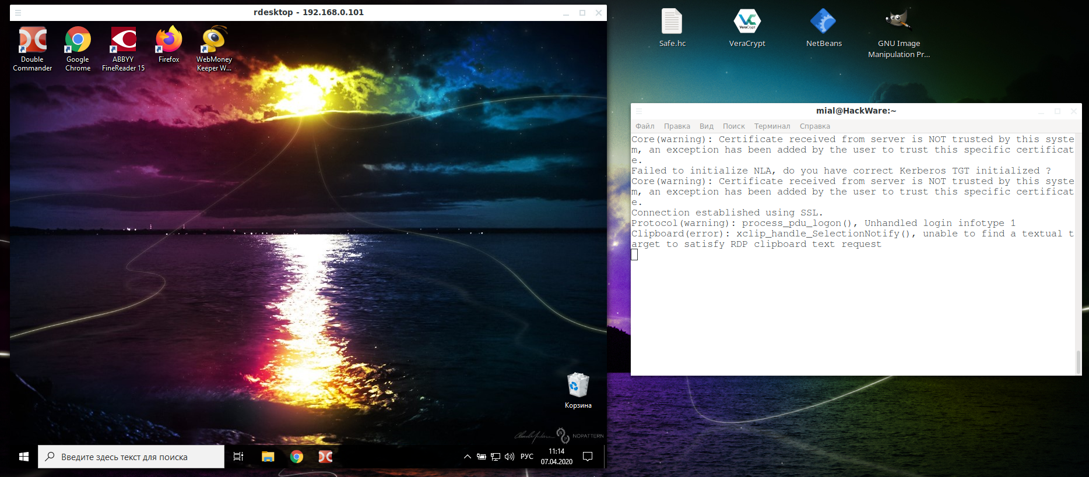The width and height of the screenshot is (1089, 477).
Task: Click the Windows Start button
Action: click(x=24, y=457)
